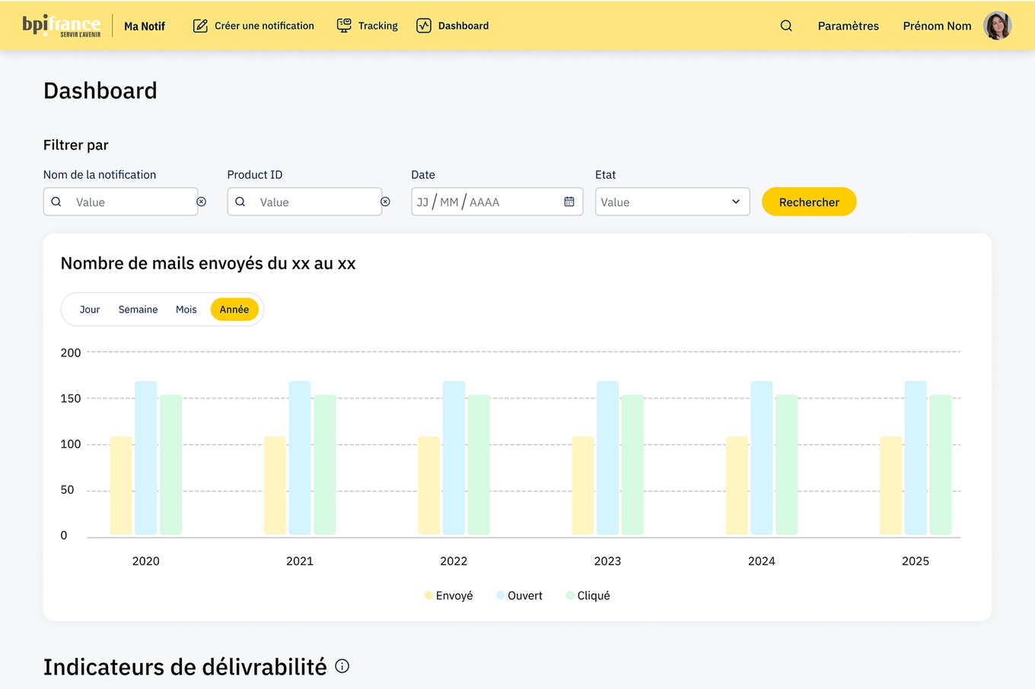Toggle the Envoyé legend series

449,595
